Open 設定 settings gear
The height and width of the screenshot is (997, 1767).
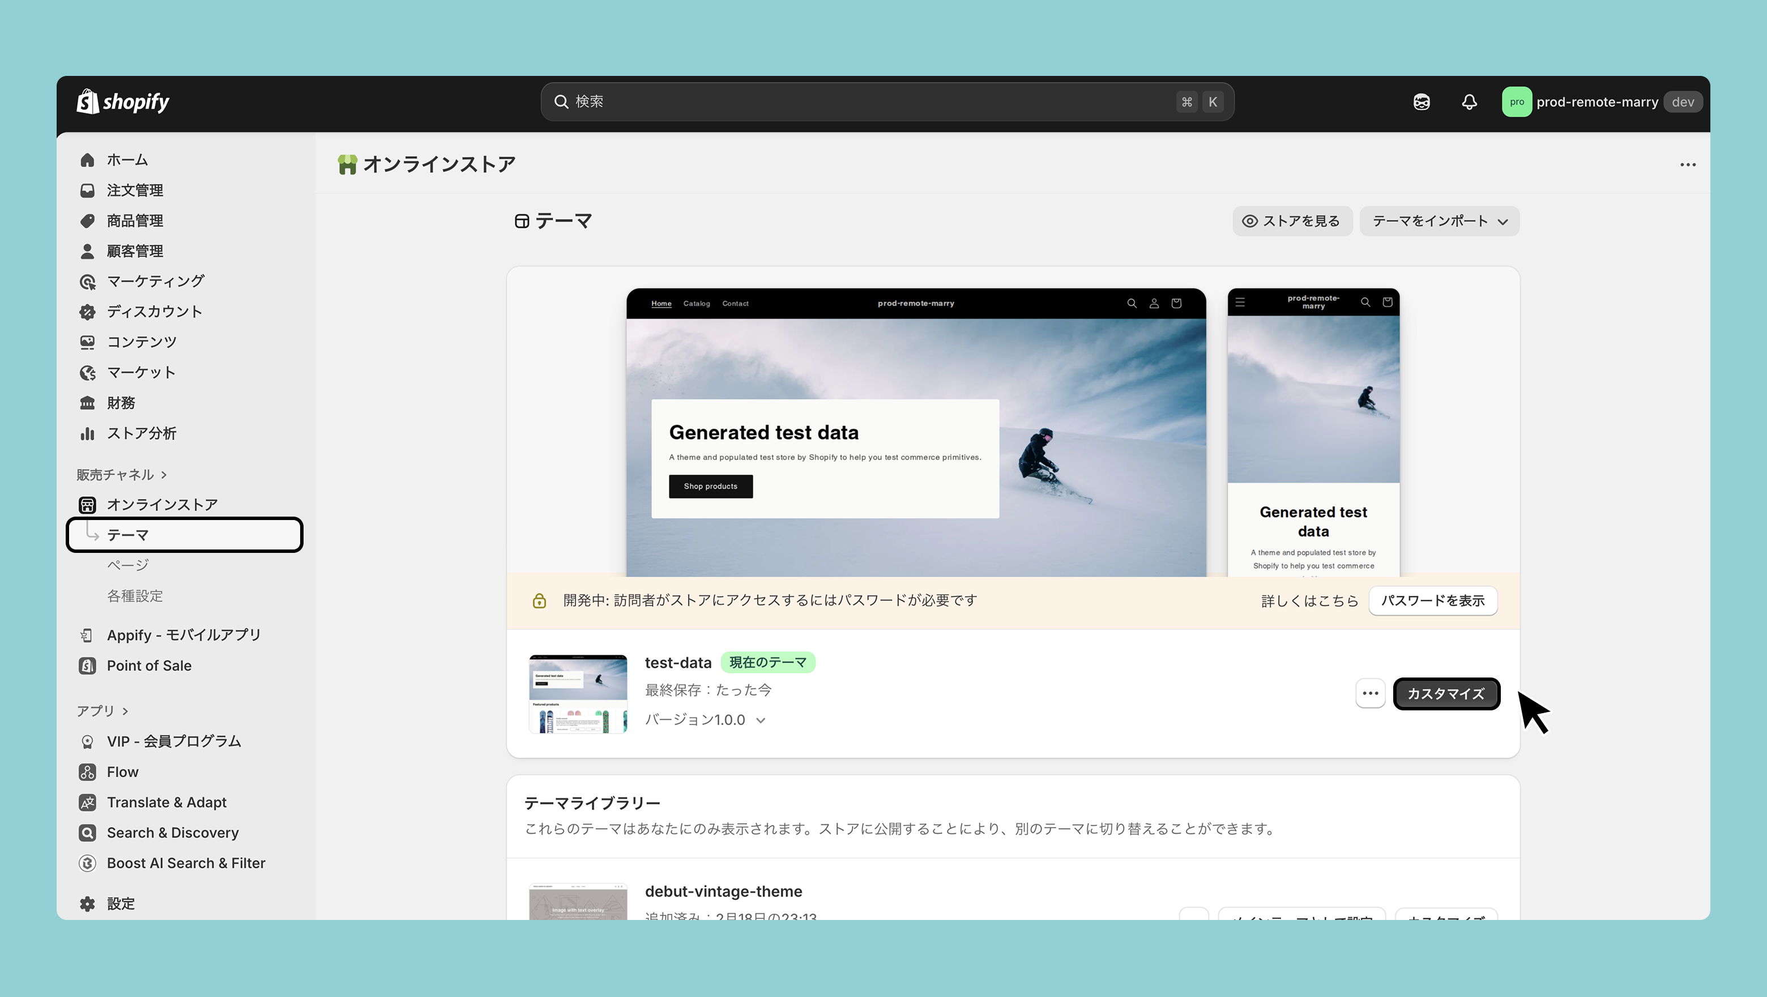tap(120, 904)
